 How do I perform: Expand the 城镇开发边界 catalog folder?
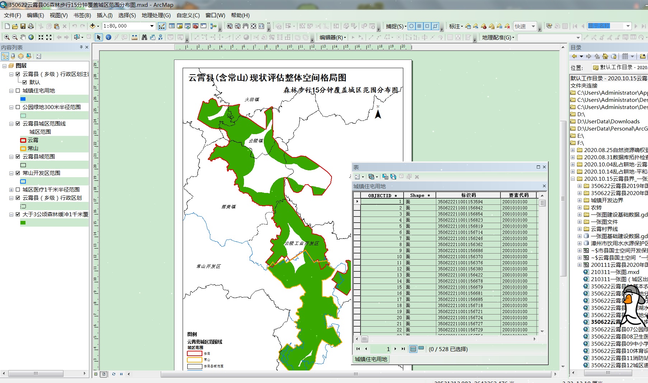[x=580, y=200]
